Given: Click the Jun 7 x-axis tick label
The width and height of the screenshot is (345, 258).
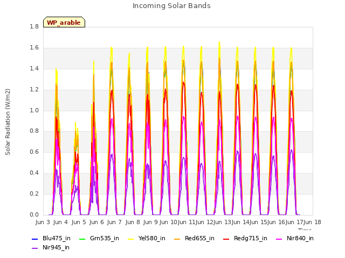Looking at the screenshot, I should (x=114, y=222).
